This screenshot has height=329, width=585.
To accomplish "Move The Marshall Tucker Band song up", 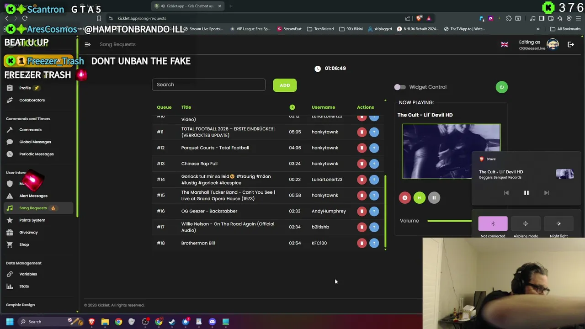I will pos(374,195).
